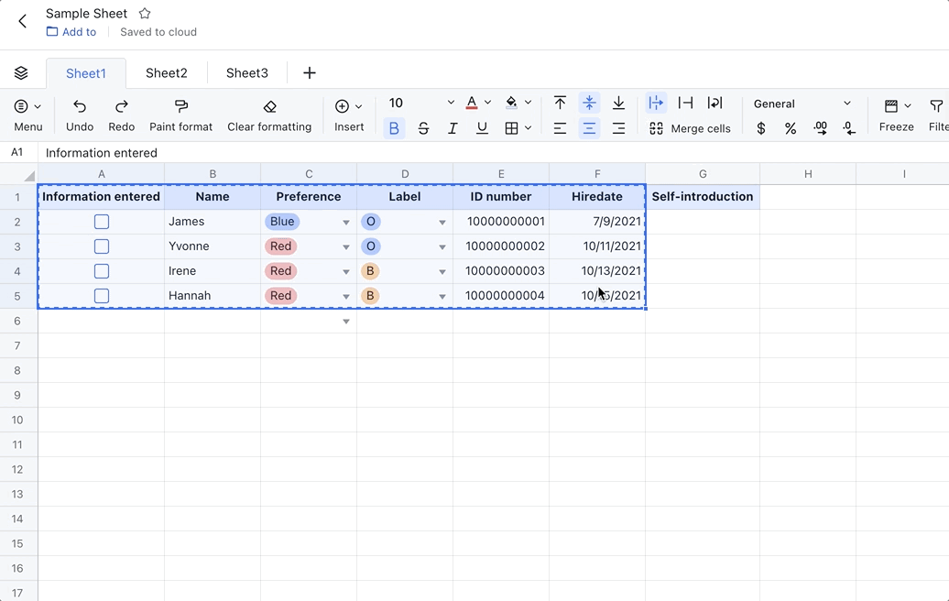Toggle the checkbox in James's row
Image resolution: width=949 pixels, height=601 pixels.
click(x=101, y=221)
